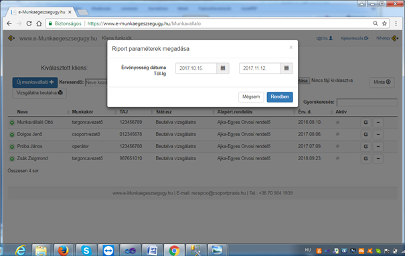
Task: Click the Névjegy link
Action: click(387, 38)
